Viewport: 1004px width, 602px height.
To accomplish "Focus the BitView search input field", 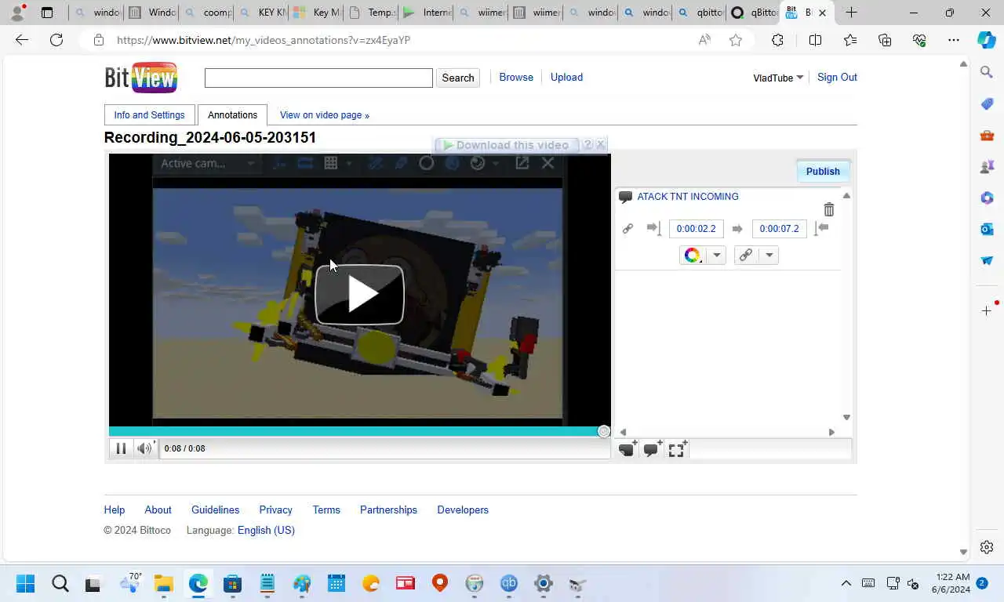I will click(318, 78).
